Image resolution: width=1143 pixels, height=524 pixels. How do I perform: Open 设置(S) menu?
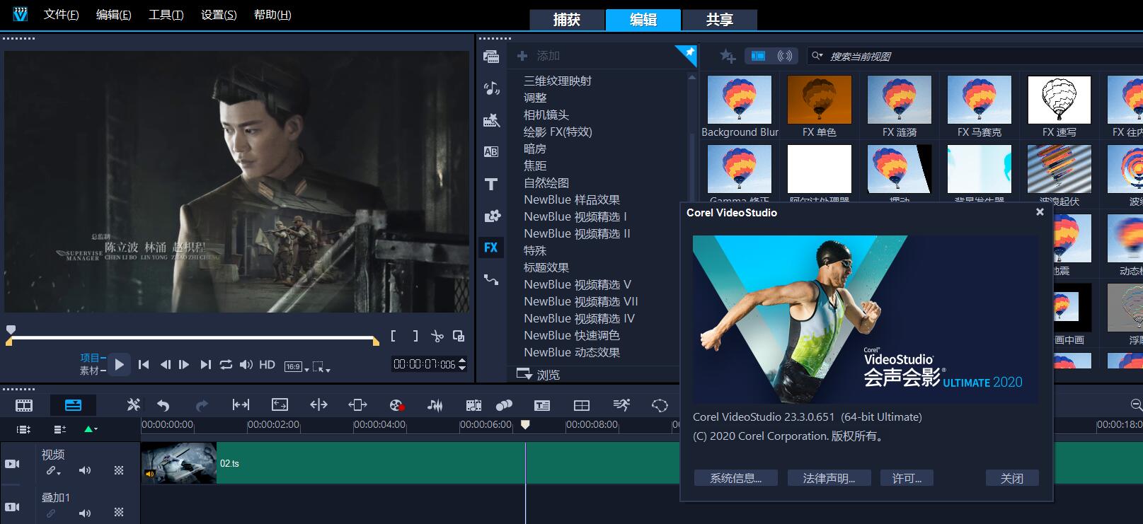[x=219, y=14]
